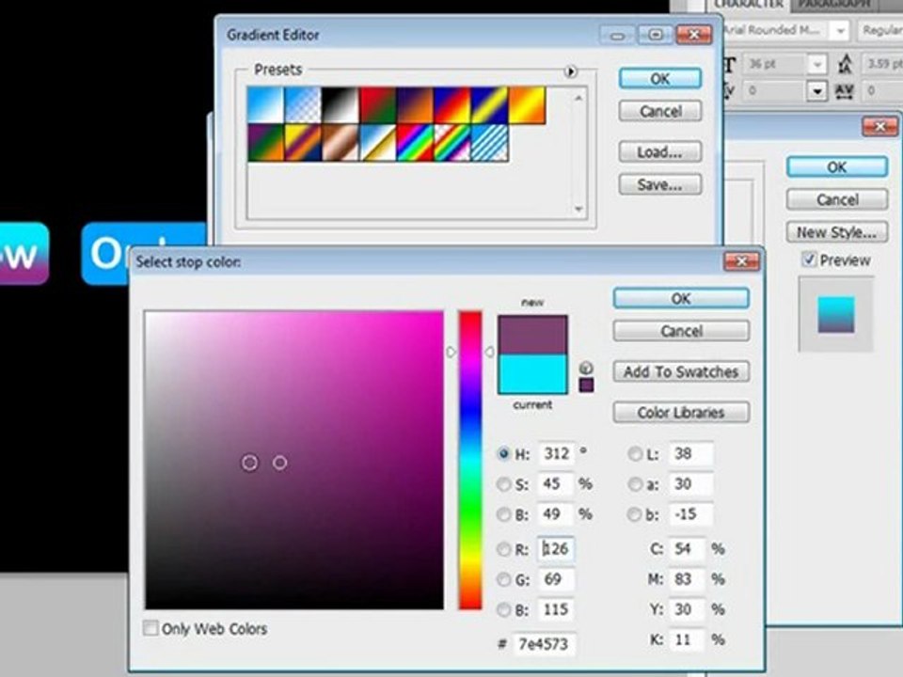The image size is (903, 677).
Task: Open Color Libraries
Action: (681, 412)
